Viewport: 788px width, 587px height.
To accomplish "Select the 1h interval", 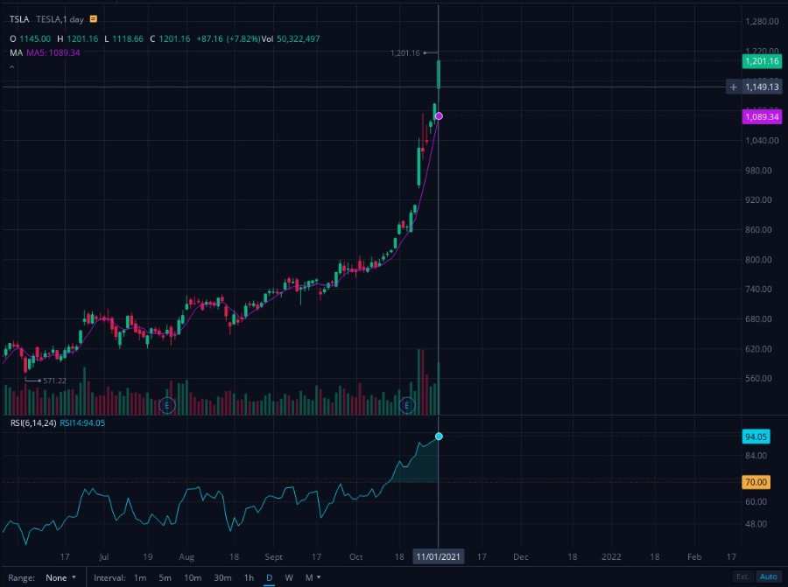I will click(x=249, y=577).
